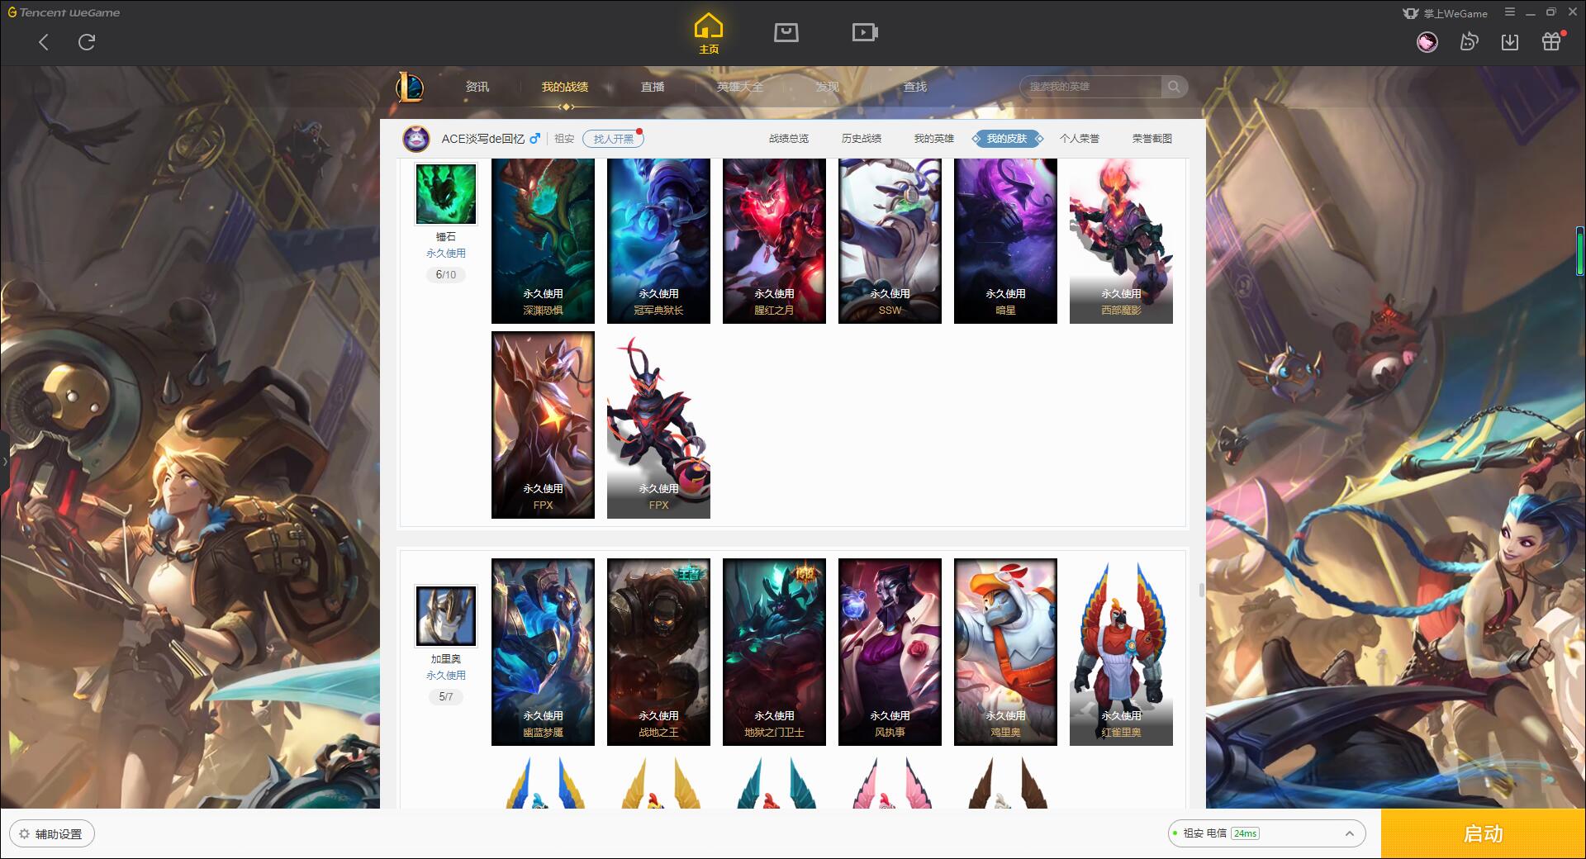Viewport: 1586px width, 859px height.
Task: Open the 主页 home icon
Action: [709, 34]
